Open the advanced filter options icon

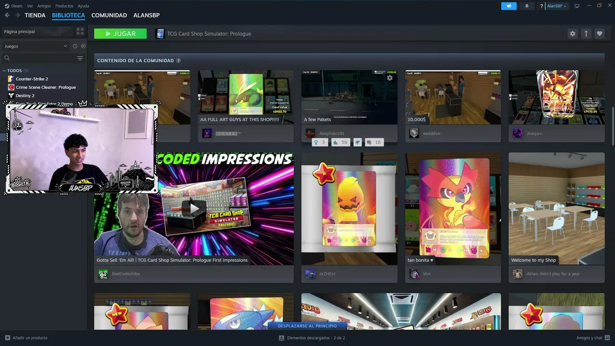pos(80,58)
